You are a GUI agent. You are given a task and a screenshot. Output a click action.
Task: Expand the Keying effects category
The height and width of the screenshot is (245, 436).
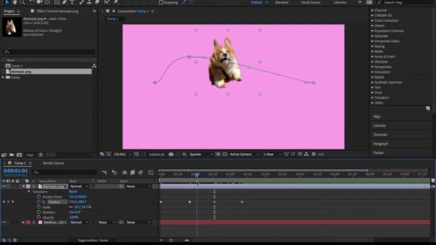[x=373, y=46]
